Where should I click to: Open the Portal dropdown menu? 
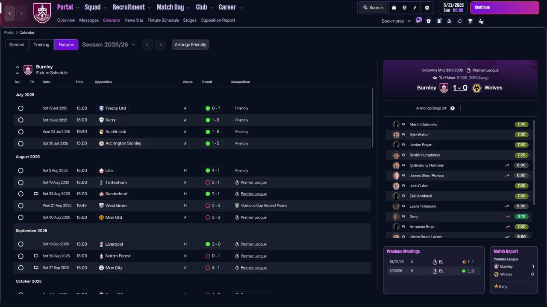pos(68,7)
